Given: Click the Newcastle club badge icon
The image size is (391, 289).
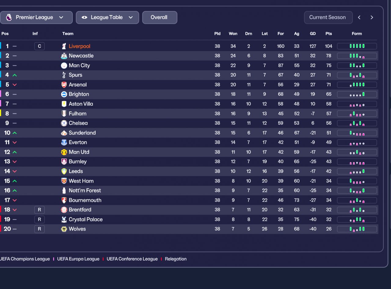Looking at the screenshot, I should 64,56.
